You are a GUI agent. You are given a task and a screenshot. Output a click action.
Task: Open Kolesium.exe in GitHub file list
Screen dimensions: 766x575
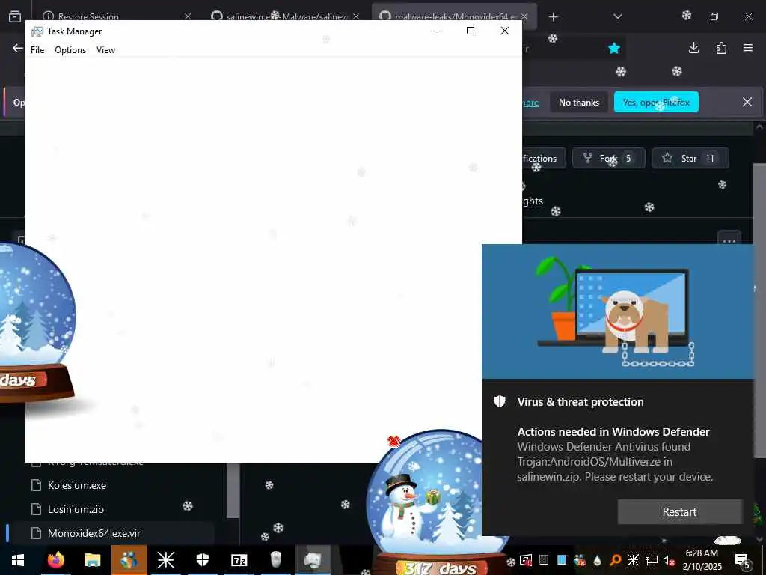click(x=77, y=485)
